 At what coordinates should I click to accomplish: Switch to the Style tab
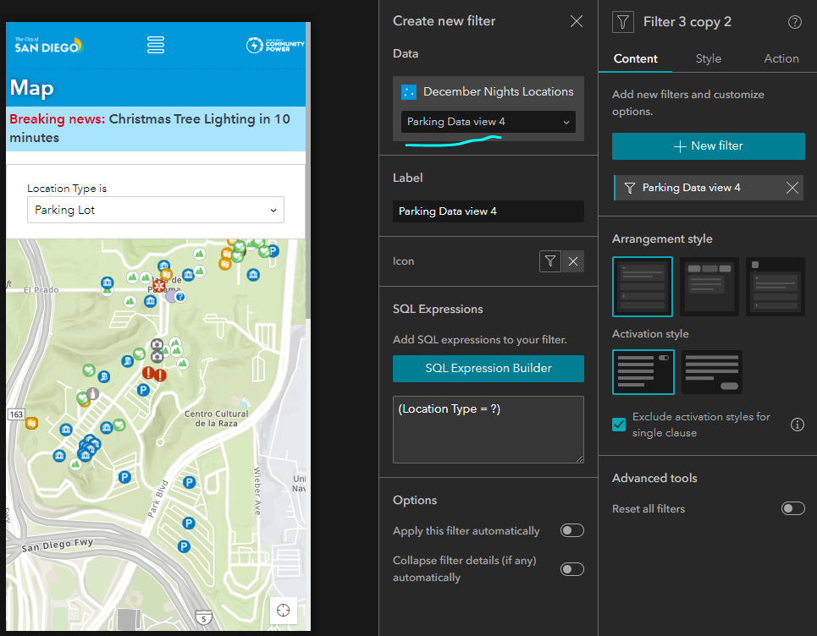(x=708, y=59)
